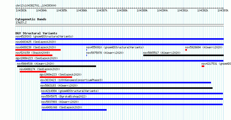Viewport: 231px width, 120px height.
Task: Click the nsv5975978 (Almarri2020) label
Action: click(105, 53)
